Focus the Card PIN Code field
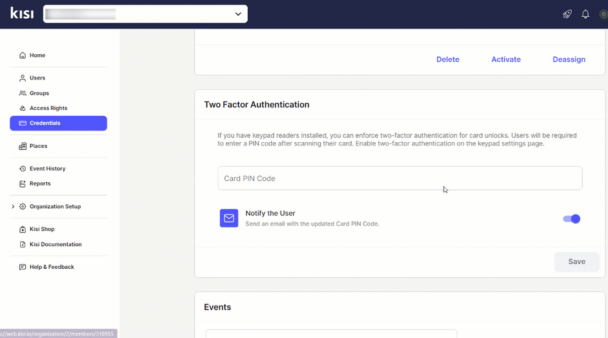Image resolution: width=608 pixels, height=338 pixels. click(400, 178)
